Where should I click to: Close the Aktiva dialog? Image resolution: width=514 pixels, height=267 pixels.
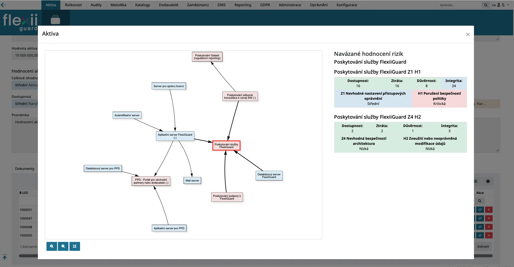468,34
